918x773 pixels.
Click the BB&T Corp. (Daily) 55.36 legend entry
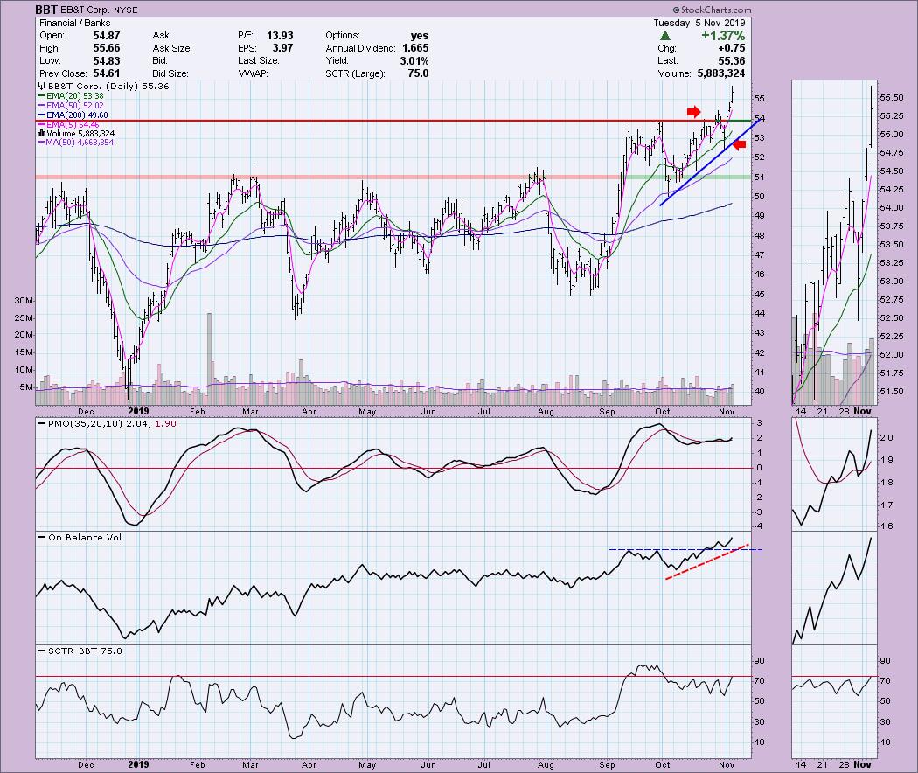103,86
